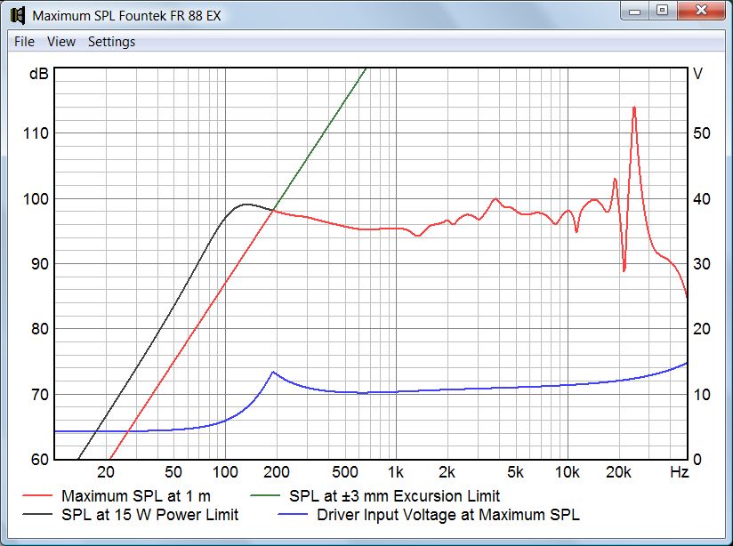The height and width of the screenshot is (546, 733).
Task: Click the red legend line for Maximum SPL
Action: click(37, 495)
